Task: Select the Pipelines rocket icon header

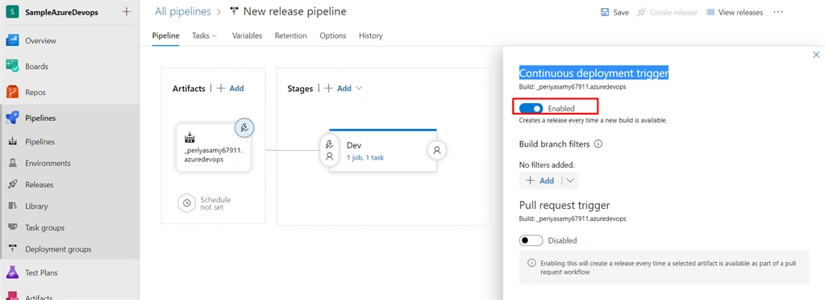Action: (13, 118)
